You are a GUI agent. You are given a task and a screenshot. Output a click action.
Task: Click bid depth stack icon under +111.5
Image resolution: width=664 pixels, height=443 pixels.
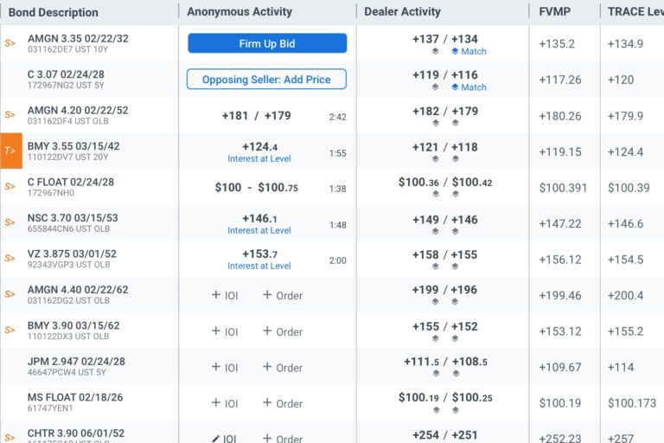point(436,374)
